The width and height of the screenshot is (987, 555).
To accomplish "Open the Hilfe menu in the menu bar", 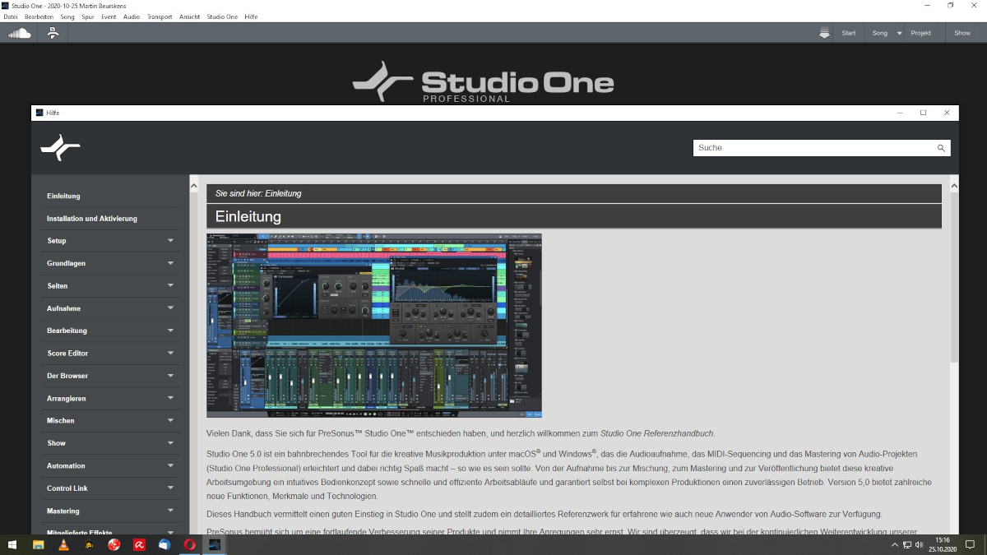I will pyautogui.click(x=251, y=16).
